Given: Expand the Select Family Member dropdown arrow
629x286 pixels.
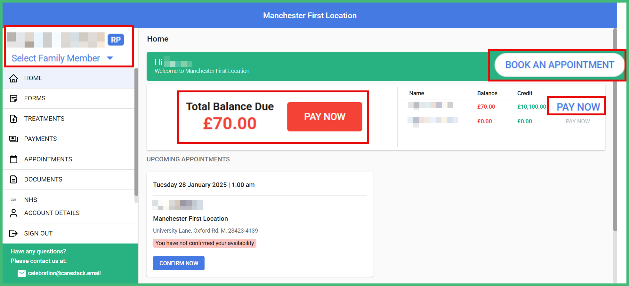Looking at the screenshot, I should click(x=110, y=58).
